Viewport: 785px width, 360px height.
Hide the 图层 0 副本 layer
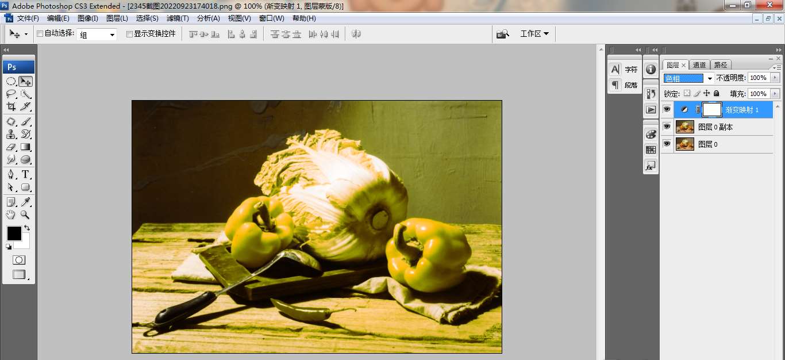(x=667, y=127)
